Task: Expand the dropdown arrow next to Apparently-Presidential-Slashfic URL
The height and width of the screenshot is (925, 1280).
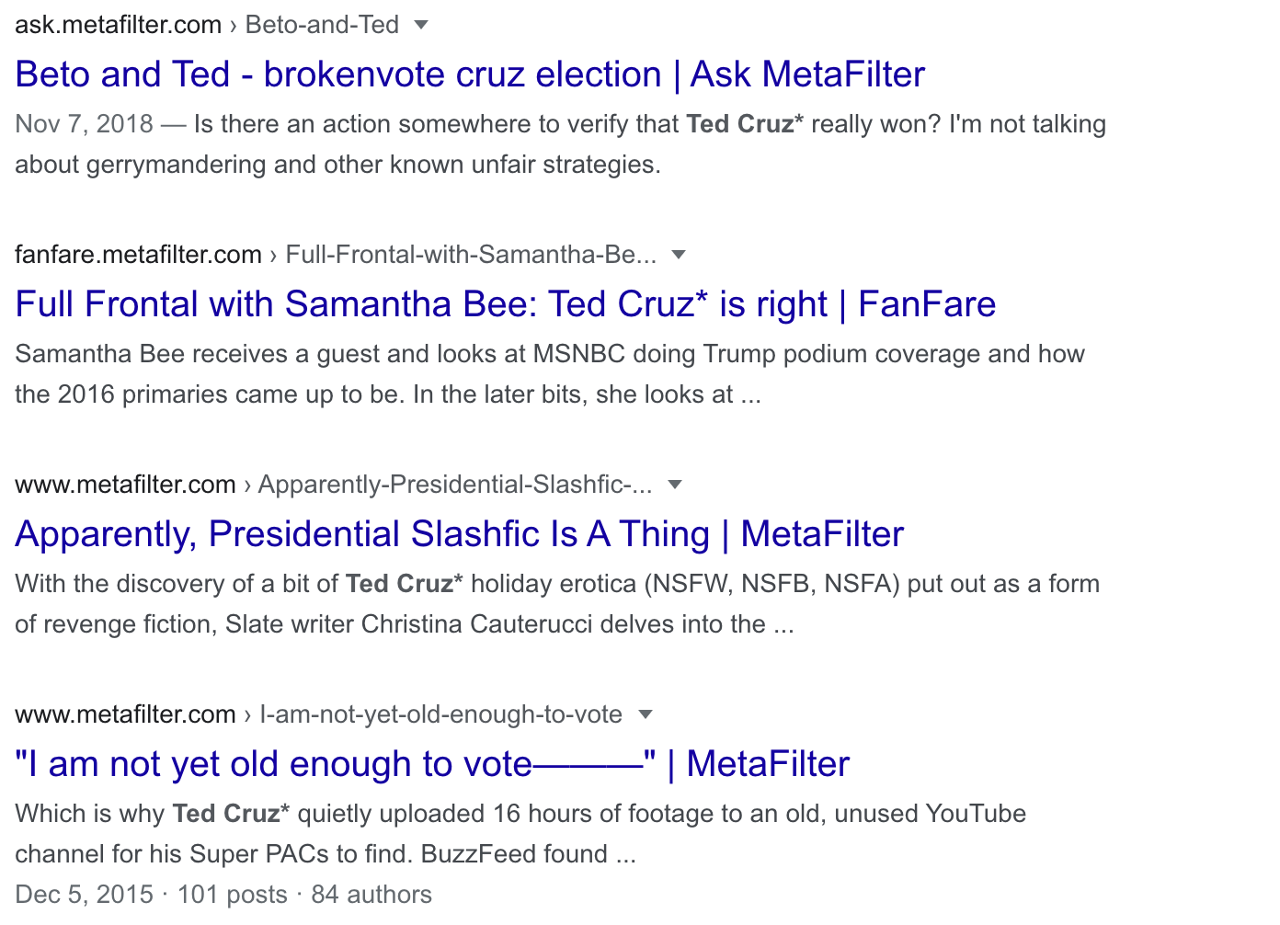Action: (675, 485)
